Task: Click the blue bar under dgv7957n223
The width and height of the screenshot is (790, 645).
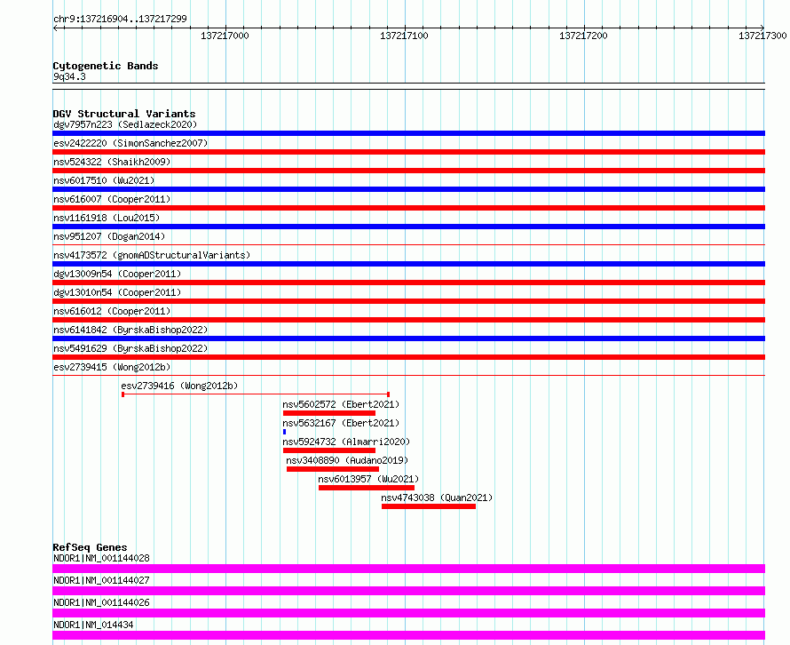Action: click(x=408, y=133)
